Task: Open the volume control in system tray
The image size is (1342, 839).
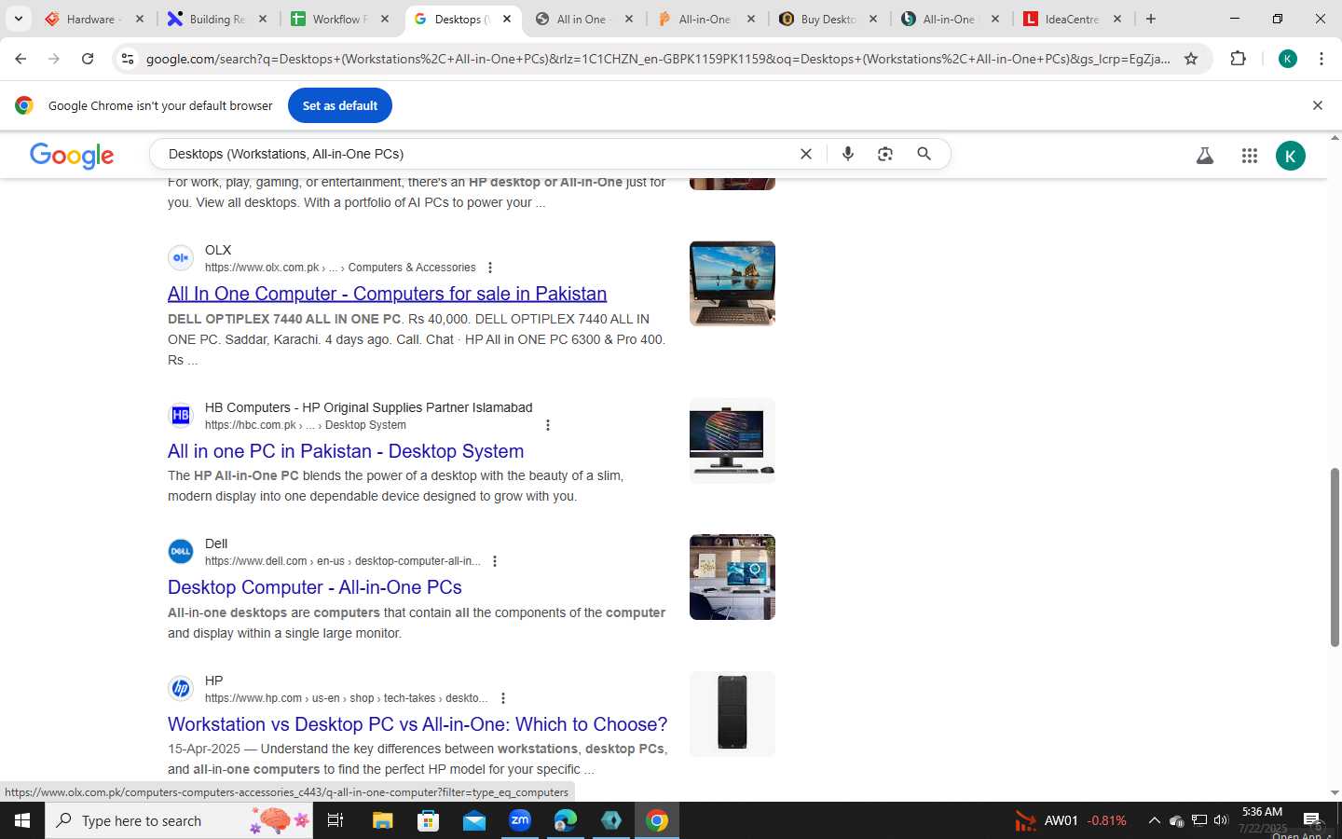Action: pyautogui.click(x=1222, y=820)
